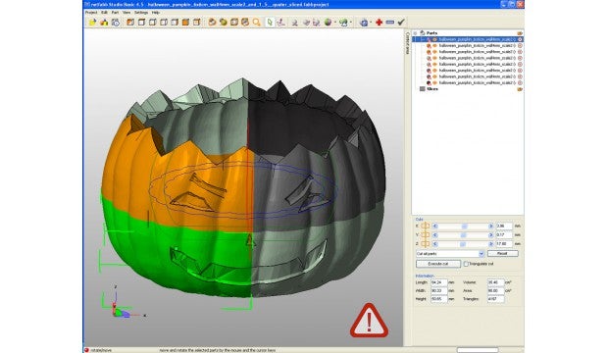The height and width of the screenshot is (353, 608).
Task: Click the checkmark icon in toolbar
Action: (x=401, y=23)
